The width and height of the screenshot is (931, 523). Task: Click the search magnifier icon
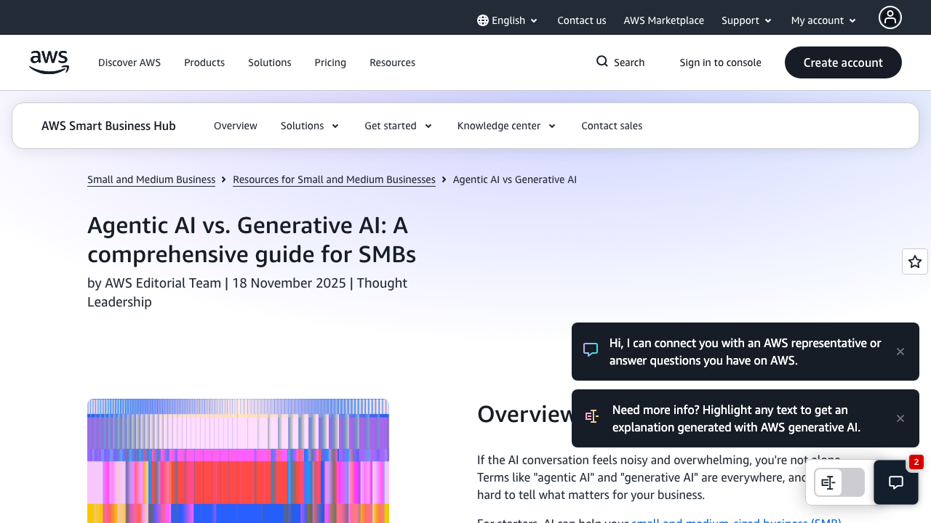click(x=602, y=62)
